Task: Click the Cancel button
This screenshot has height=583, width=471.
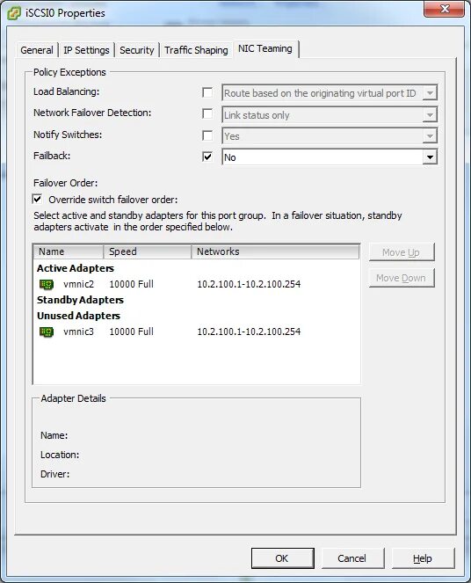Action: (352, 558)
